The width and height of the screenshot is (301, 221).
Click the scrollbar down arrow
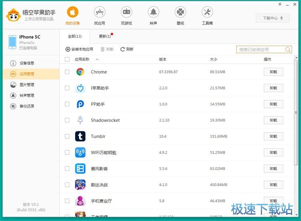point(296,215)
